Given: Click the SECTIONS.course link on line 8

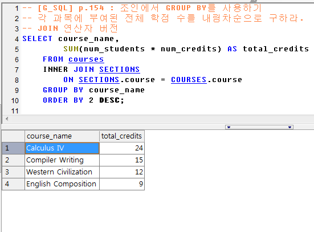Looking at the screenshot, I should click(x=99, y=80).
